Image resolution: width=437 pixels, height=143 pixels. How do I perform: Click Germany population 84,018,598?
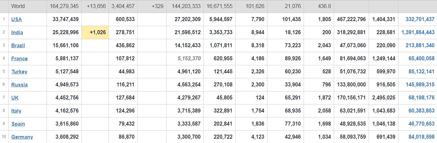pos(422,137)
